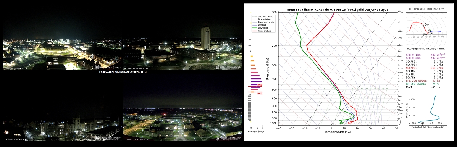Click the 'Friday, April 18, 2025 at 09:00:19 UTC' timestamp
The height and width of the screenshot is (147, 457).
click(x=123, y=72)
